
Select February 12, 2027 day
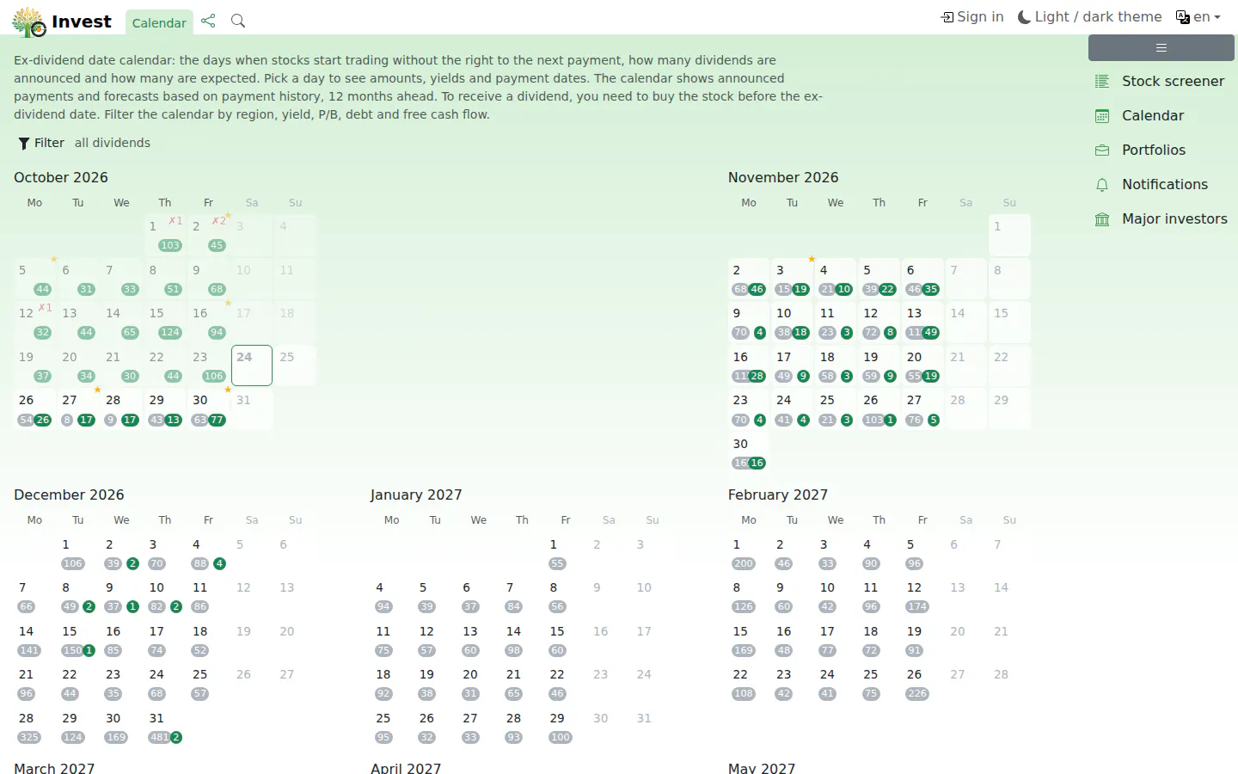pyautogui.click(x=922, y=596)
